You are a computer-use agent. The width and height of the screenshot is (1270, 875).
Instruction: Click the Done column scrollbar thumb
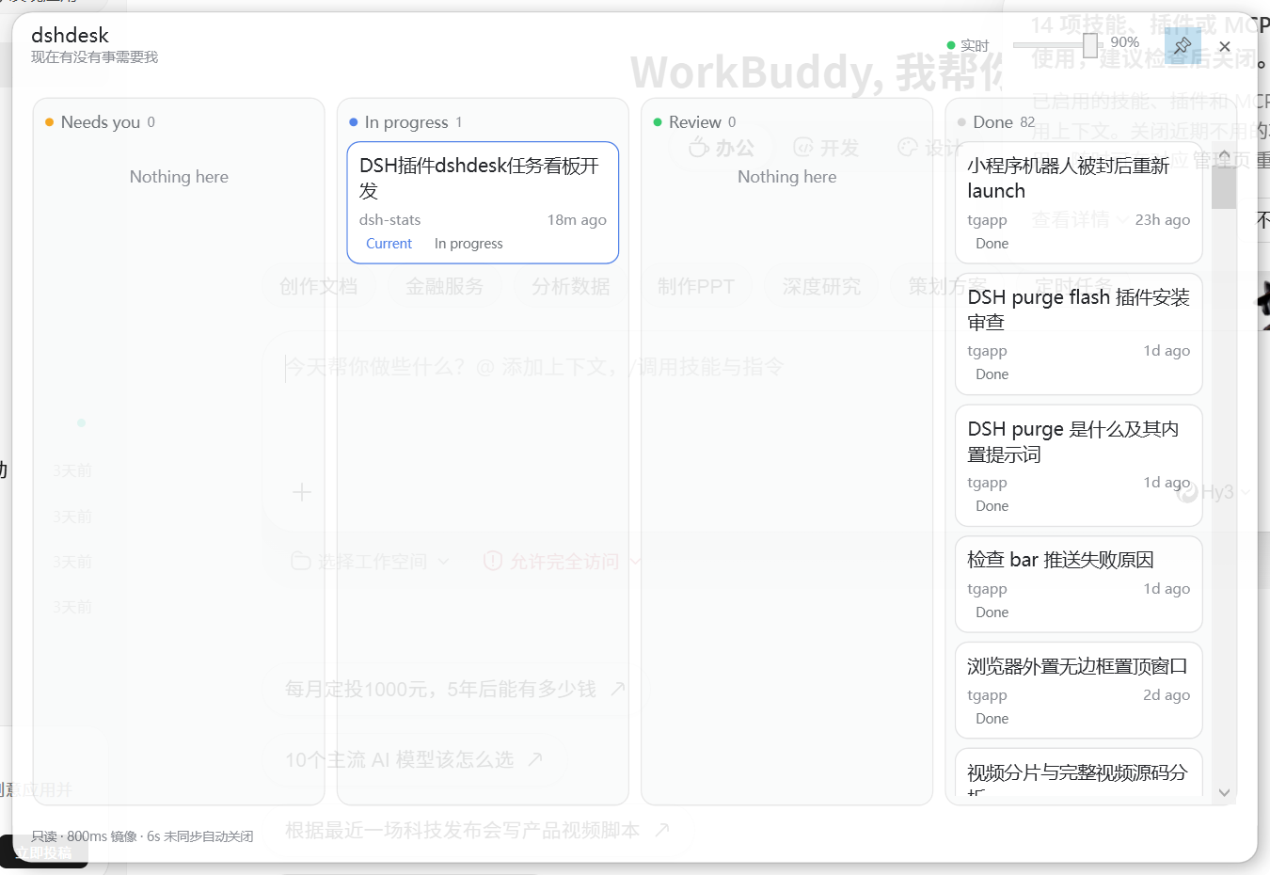tap(1224, 186)
